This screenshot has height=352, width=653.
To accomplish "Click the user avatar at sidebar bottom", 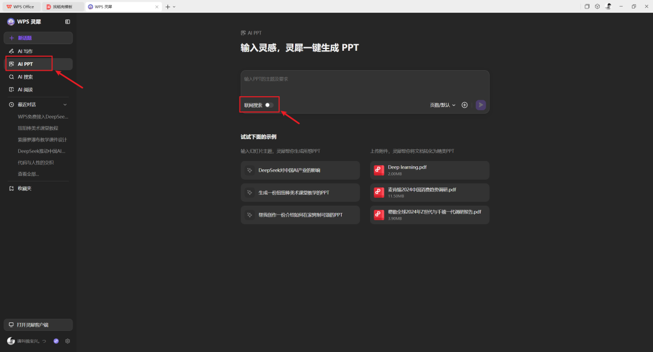I will tap(11, 341).
